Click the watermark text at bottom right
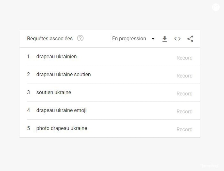Screen dimensions: 224x171 click(209, 166)
